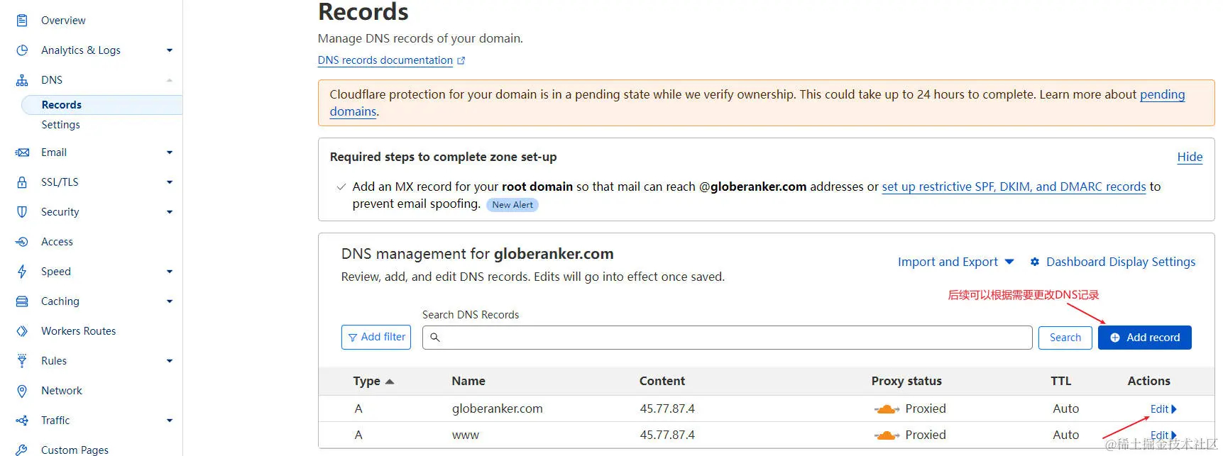This screenshot has height=456, width=1223.
Task: Collapse the DNS sidebar section
Action: [x=170, y=80]
